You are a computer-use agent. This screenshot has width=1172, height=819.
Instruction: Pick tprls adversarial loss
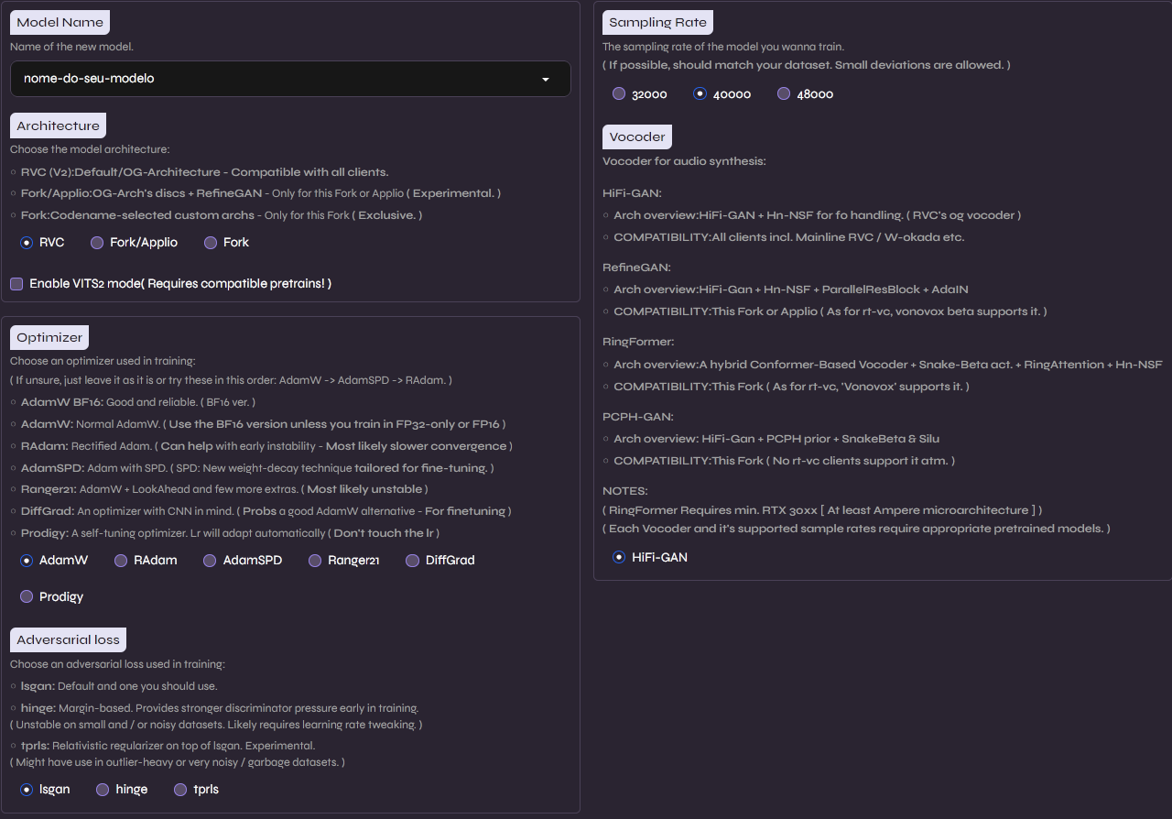[180, 790]
